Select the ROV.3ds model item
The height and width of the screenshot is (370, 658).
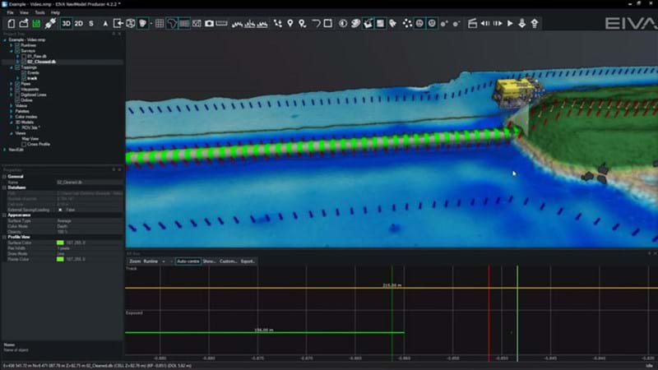[30, 127]
